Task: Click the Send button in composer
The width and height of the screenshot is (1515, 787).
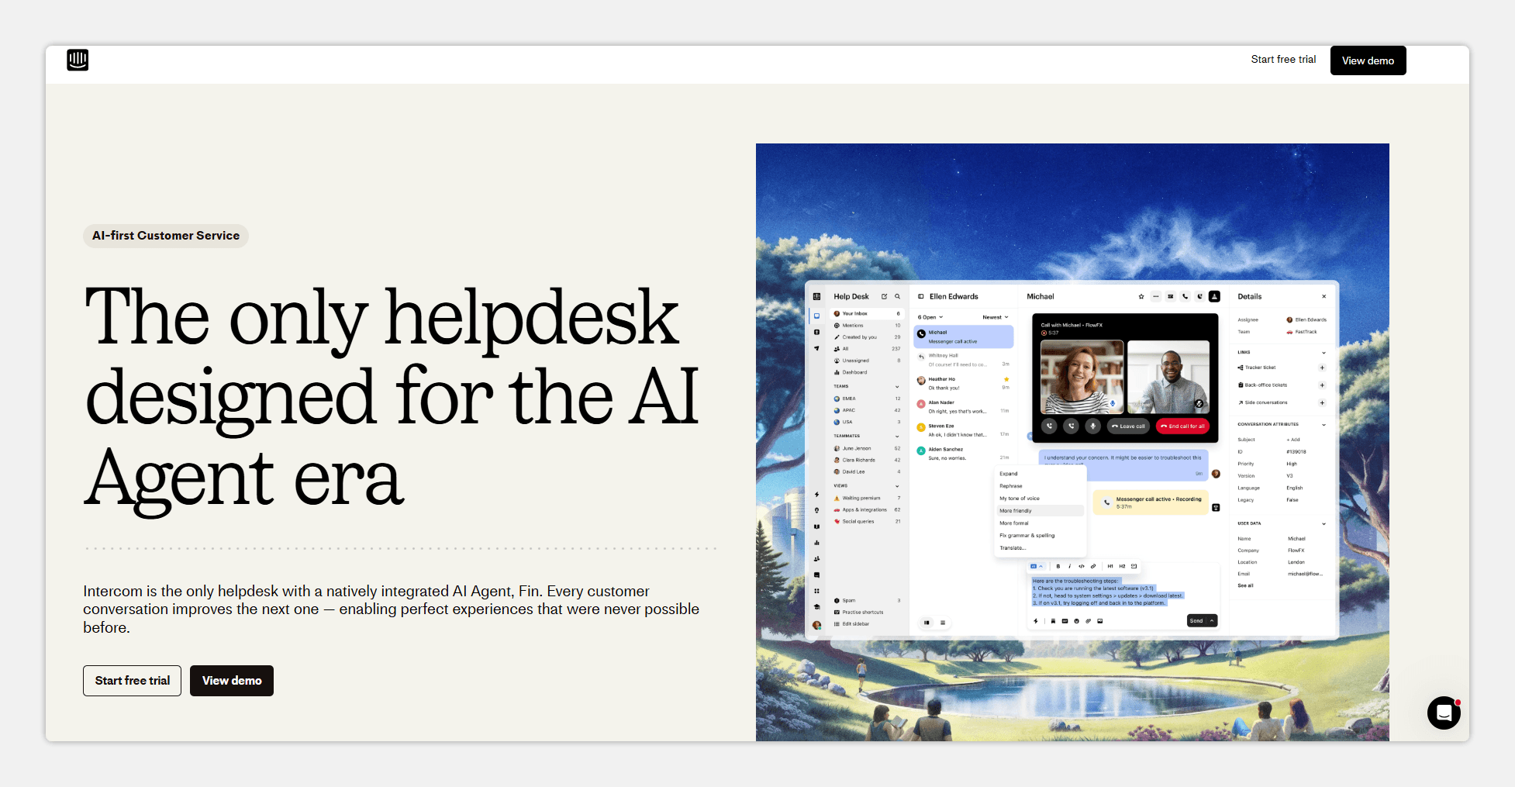Action: point(1197,620)
